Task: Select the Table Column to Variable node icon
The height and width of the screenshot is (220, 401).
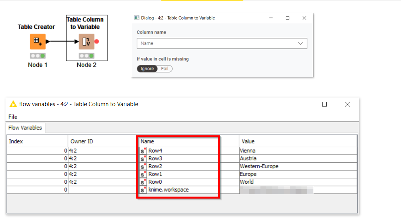Action: click(x=86, y=41)
